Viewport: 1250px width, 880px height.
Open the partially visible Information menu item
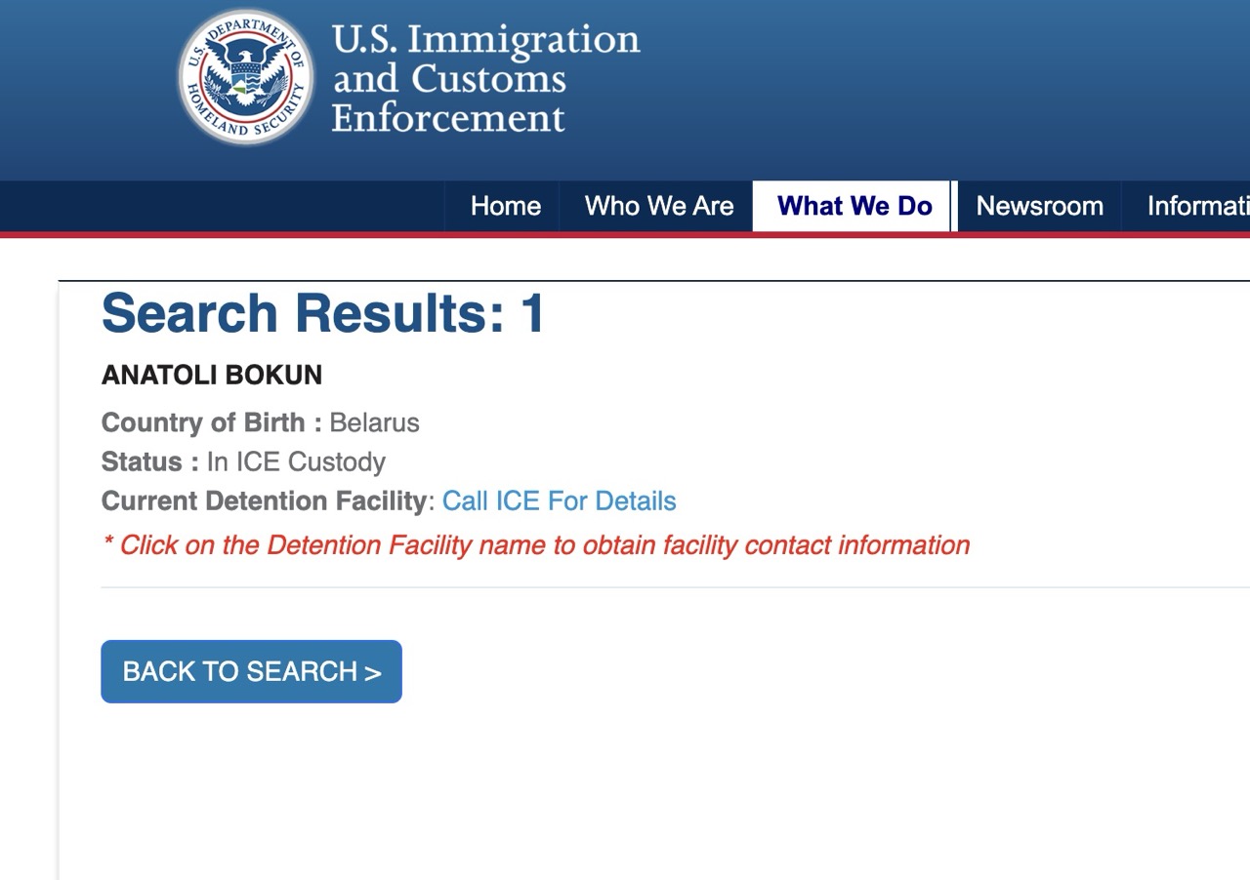click(1197, 206)
